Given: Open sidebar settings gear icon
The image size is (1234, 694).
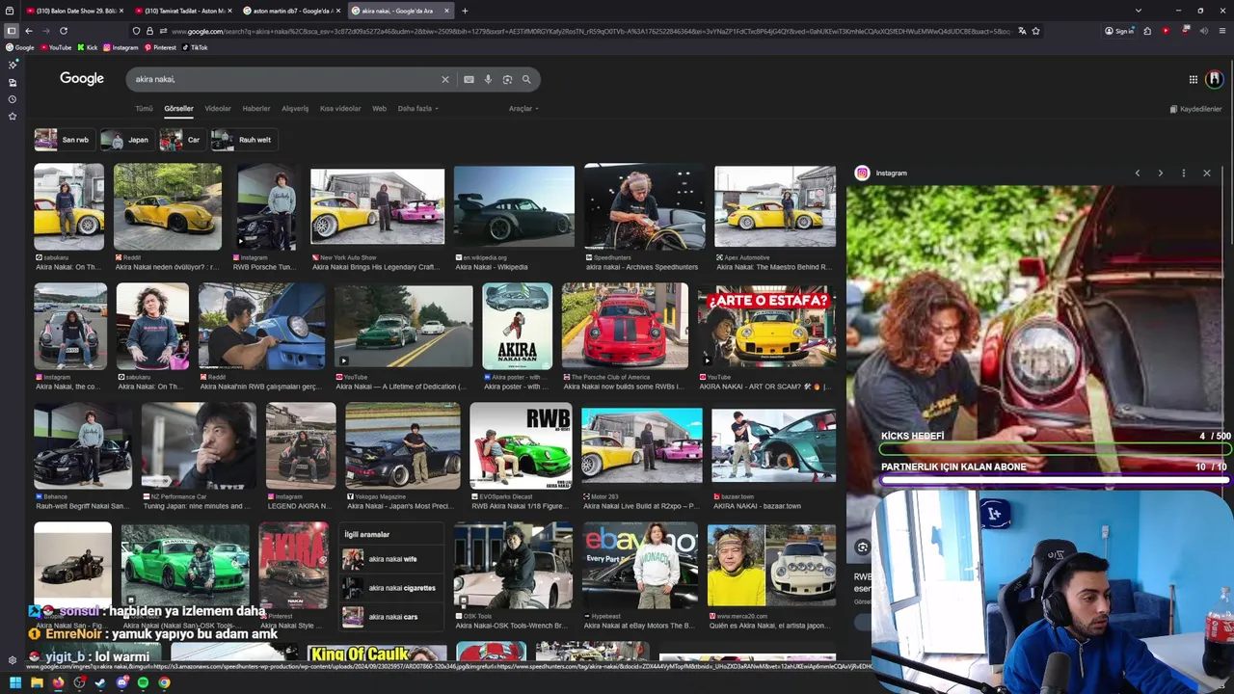Looking at the screenshot, I should 12,660.
